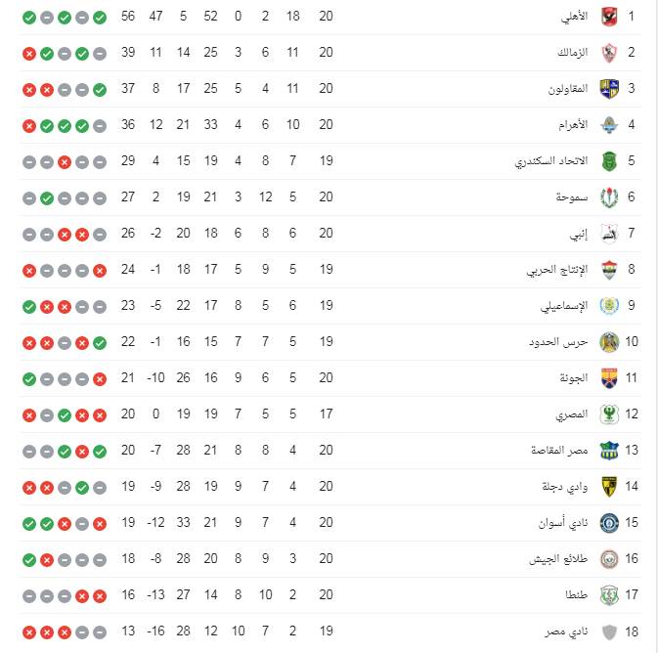
Task: Click the Wadi Degla yellow crest
Action: tap(609, 487)
